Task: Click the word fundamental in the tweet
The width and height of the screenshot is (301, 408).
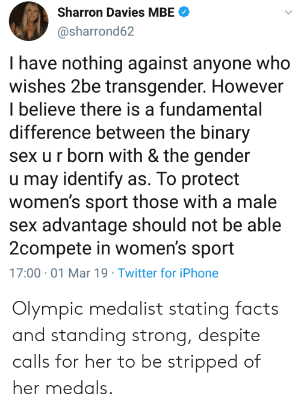Action: (x=211, y=109)
